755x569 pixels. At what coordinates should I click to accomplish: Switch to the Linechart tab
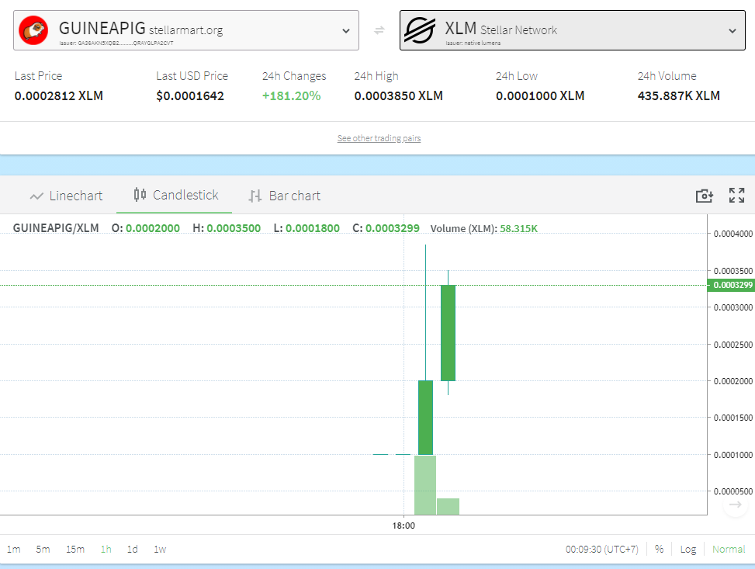(66, 196)
